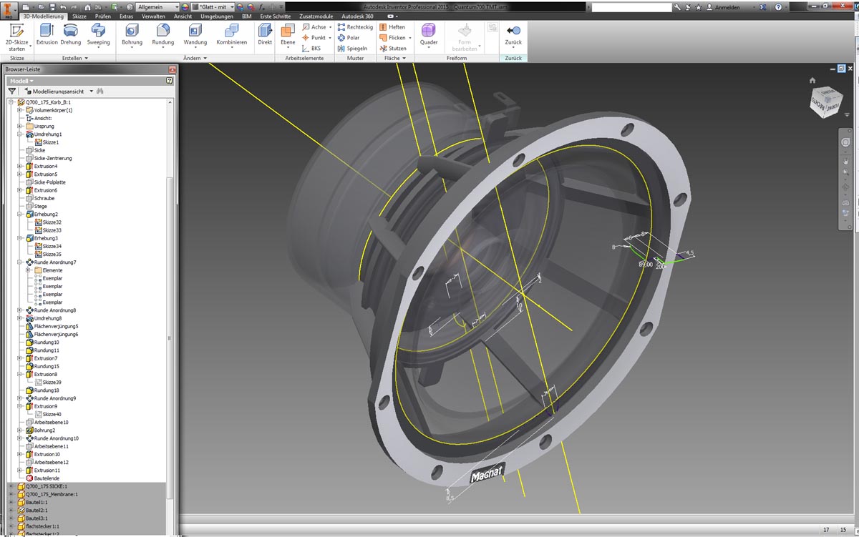Viewport: 859px width, 537px height.
Task: Switch to the Skizze ribbon tab
Action: pyautogui.click(x=79, y=16)
